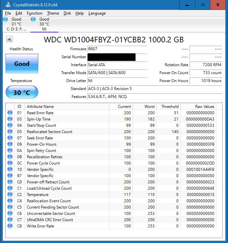Click the Good health status button
This screenshot has height=243, width=228.
coord(22,64)
